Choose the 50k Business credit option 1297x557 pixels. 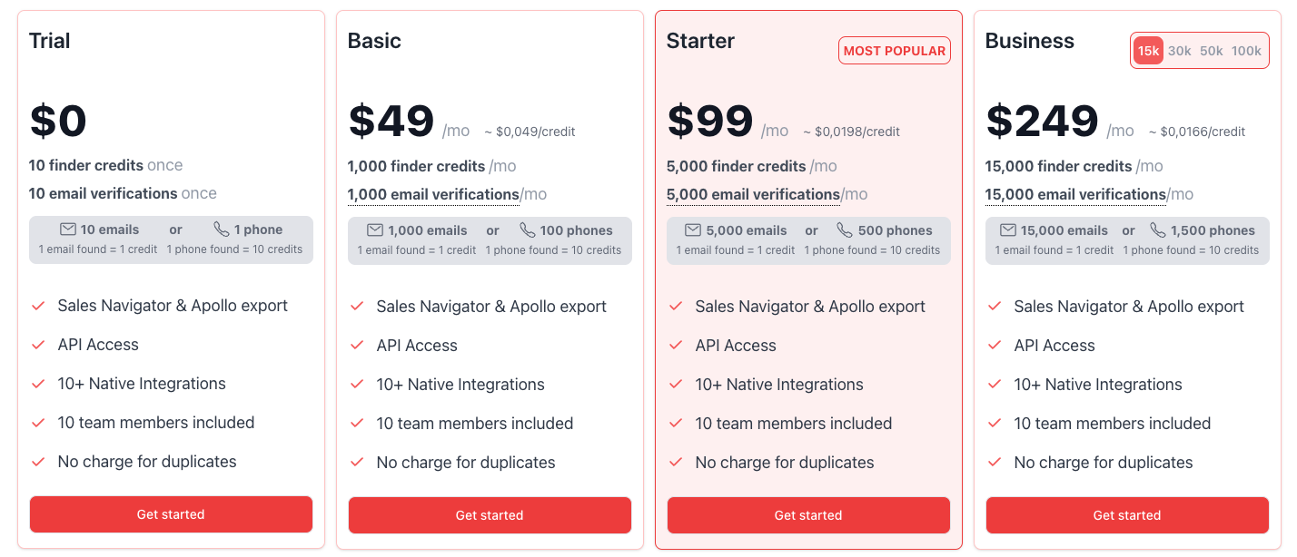[1212, 51]
